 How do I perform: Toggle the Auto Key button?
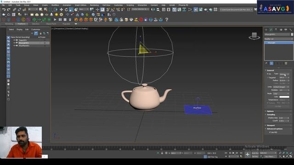255,153
